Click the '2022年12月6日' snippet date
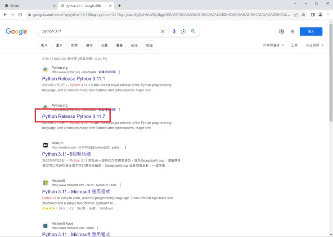Image resolution: width=333 pixels, height=237 pixels. coord(53,85)
